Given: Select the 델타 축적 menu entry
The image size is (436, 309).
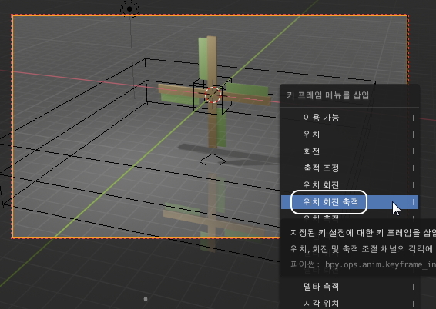Looking at the screenshot, I should (349, 287).
